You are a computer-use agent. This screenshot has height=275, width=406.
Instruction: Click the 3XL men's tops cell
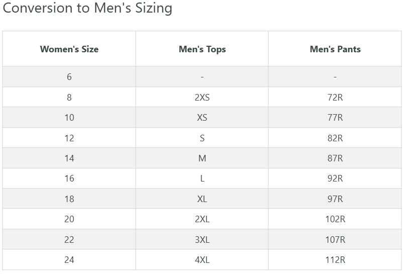pos(202,240)
